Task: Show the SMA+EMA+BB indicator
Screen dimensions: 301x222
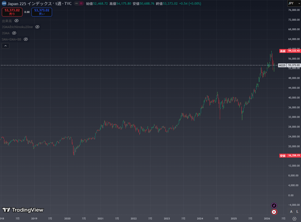Action: [x=26, y=39]
